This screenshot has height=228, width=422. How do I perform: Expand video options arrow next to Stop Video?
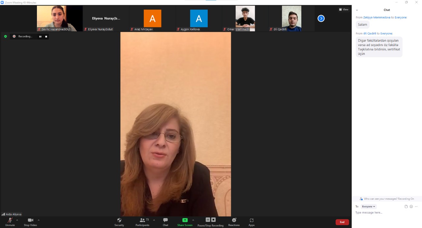coord(39,220)
